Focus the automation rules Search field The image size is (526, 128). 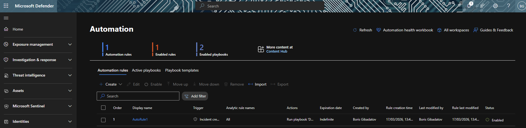(138, 96)
